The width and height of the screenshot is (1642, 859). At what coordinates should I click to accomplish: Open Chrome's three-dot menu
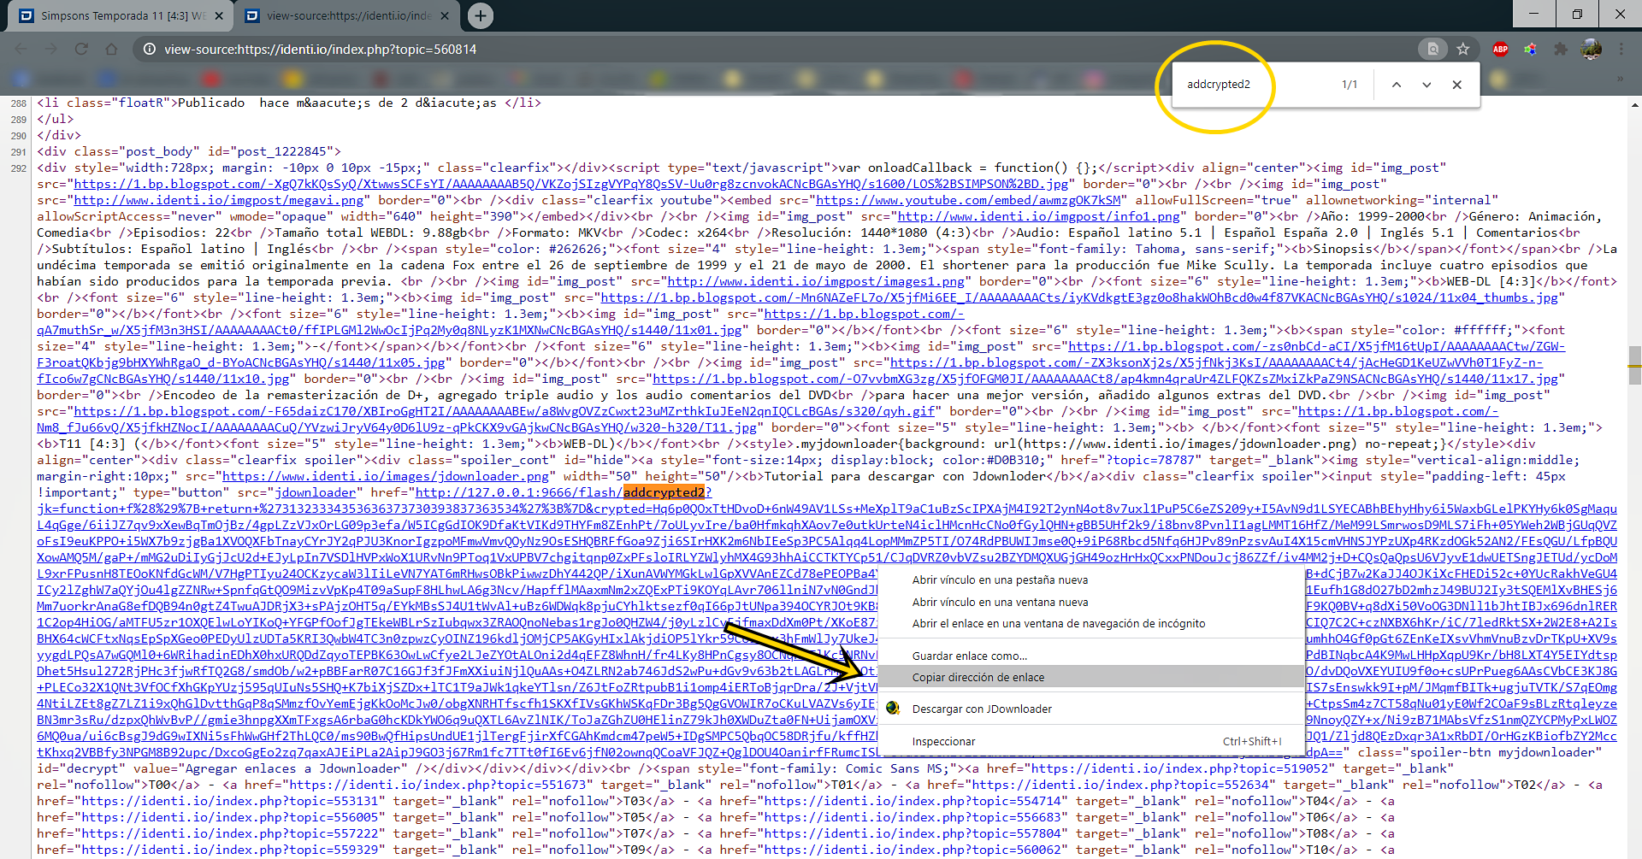pos(1621,50)
